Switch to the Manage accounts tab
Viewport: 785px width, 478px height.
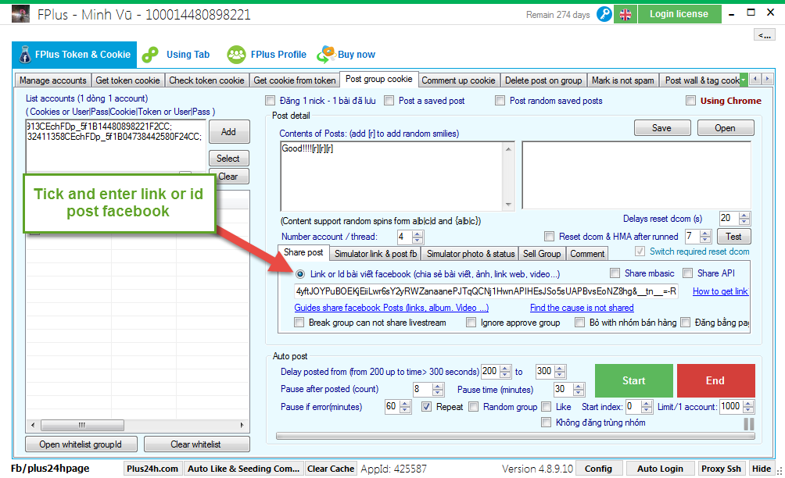coord(52,80)
